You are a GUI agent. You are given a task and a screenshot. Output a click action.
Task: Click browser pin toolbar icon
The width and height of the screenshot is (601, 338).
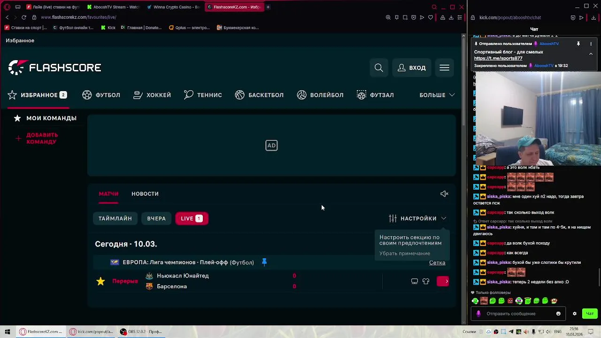pyautogui.click(x=397, y=17)
